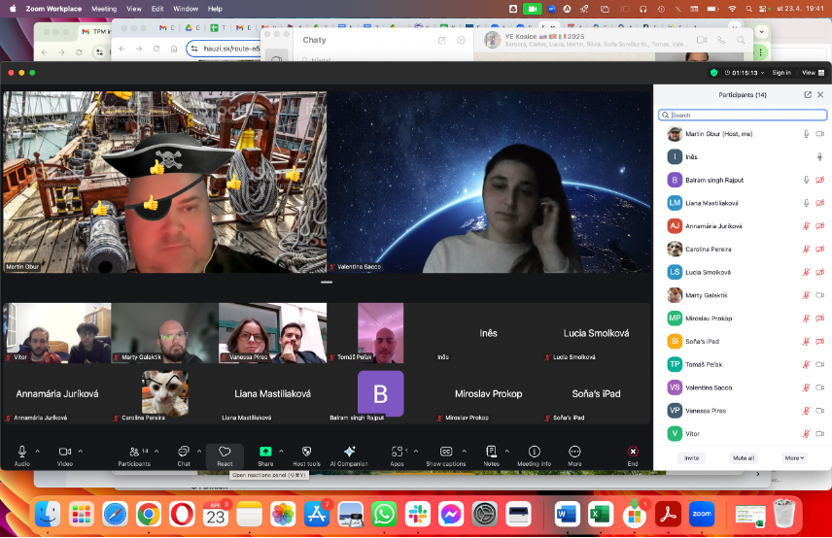Expand the arrow next to Audio

click(x=38, y=451)
